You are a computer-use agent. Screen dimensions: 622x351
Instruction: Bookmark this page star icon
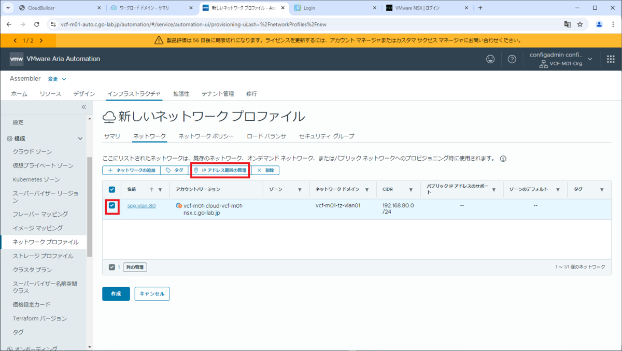point(580,24)
